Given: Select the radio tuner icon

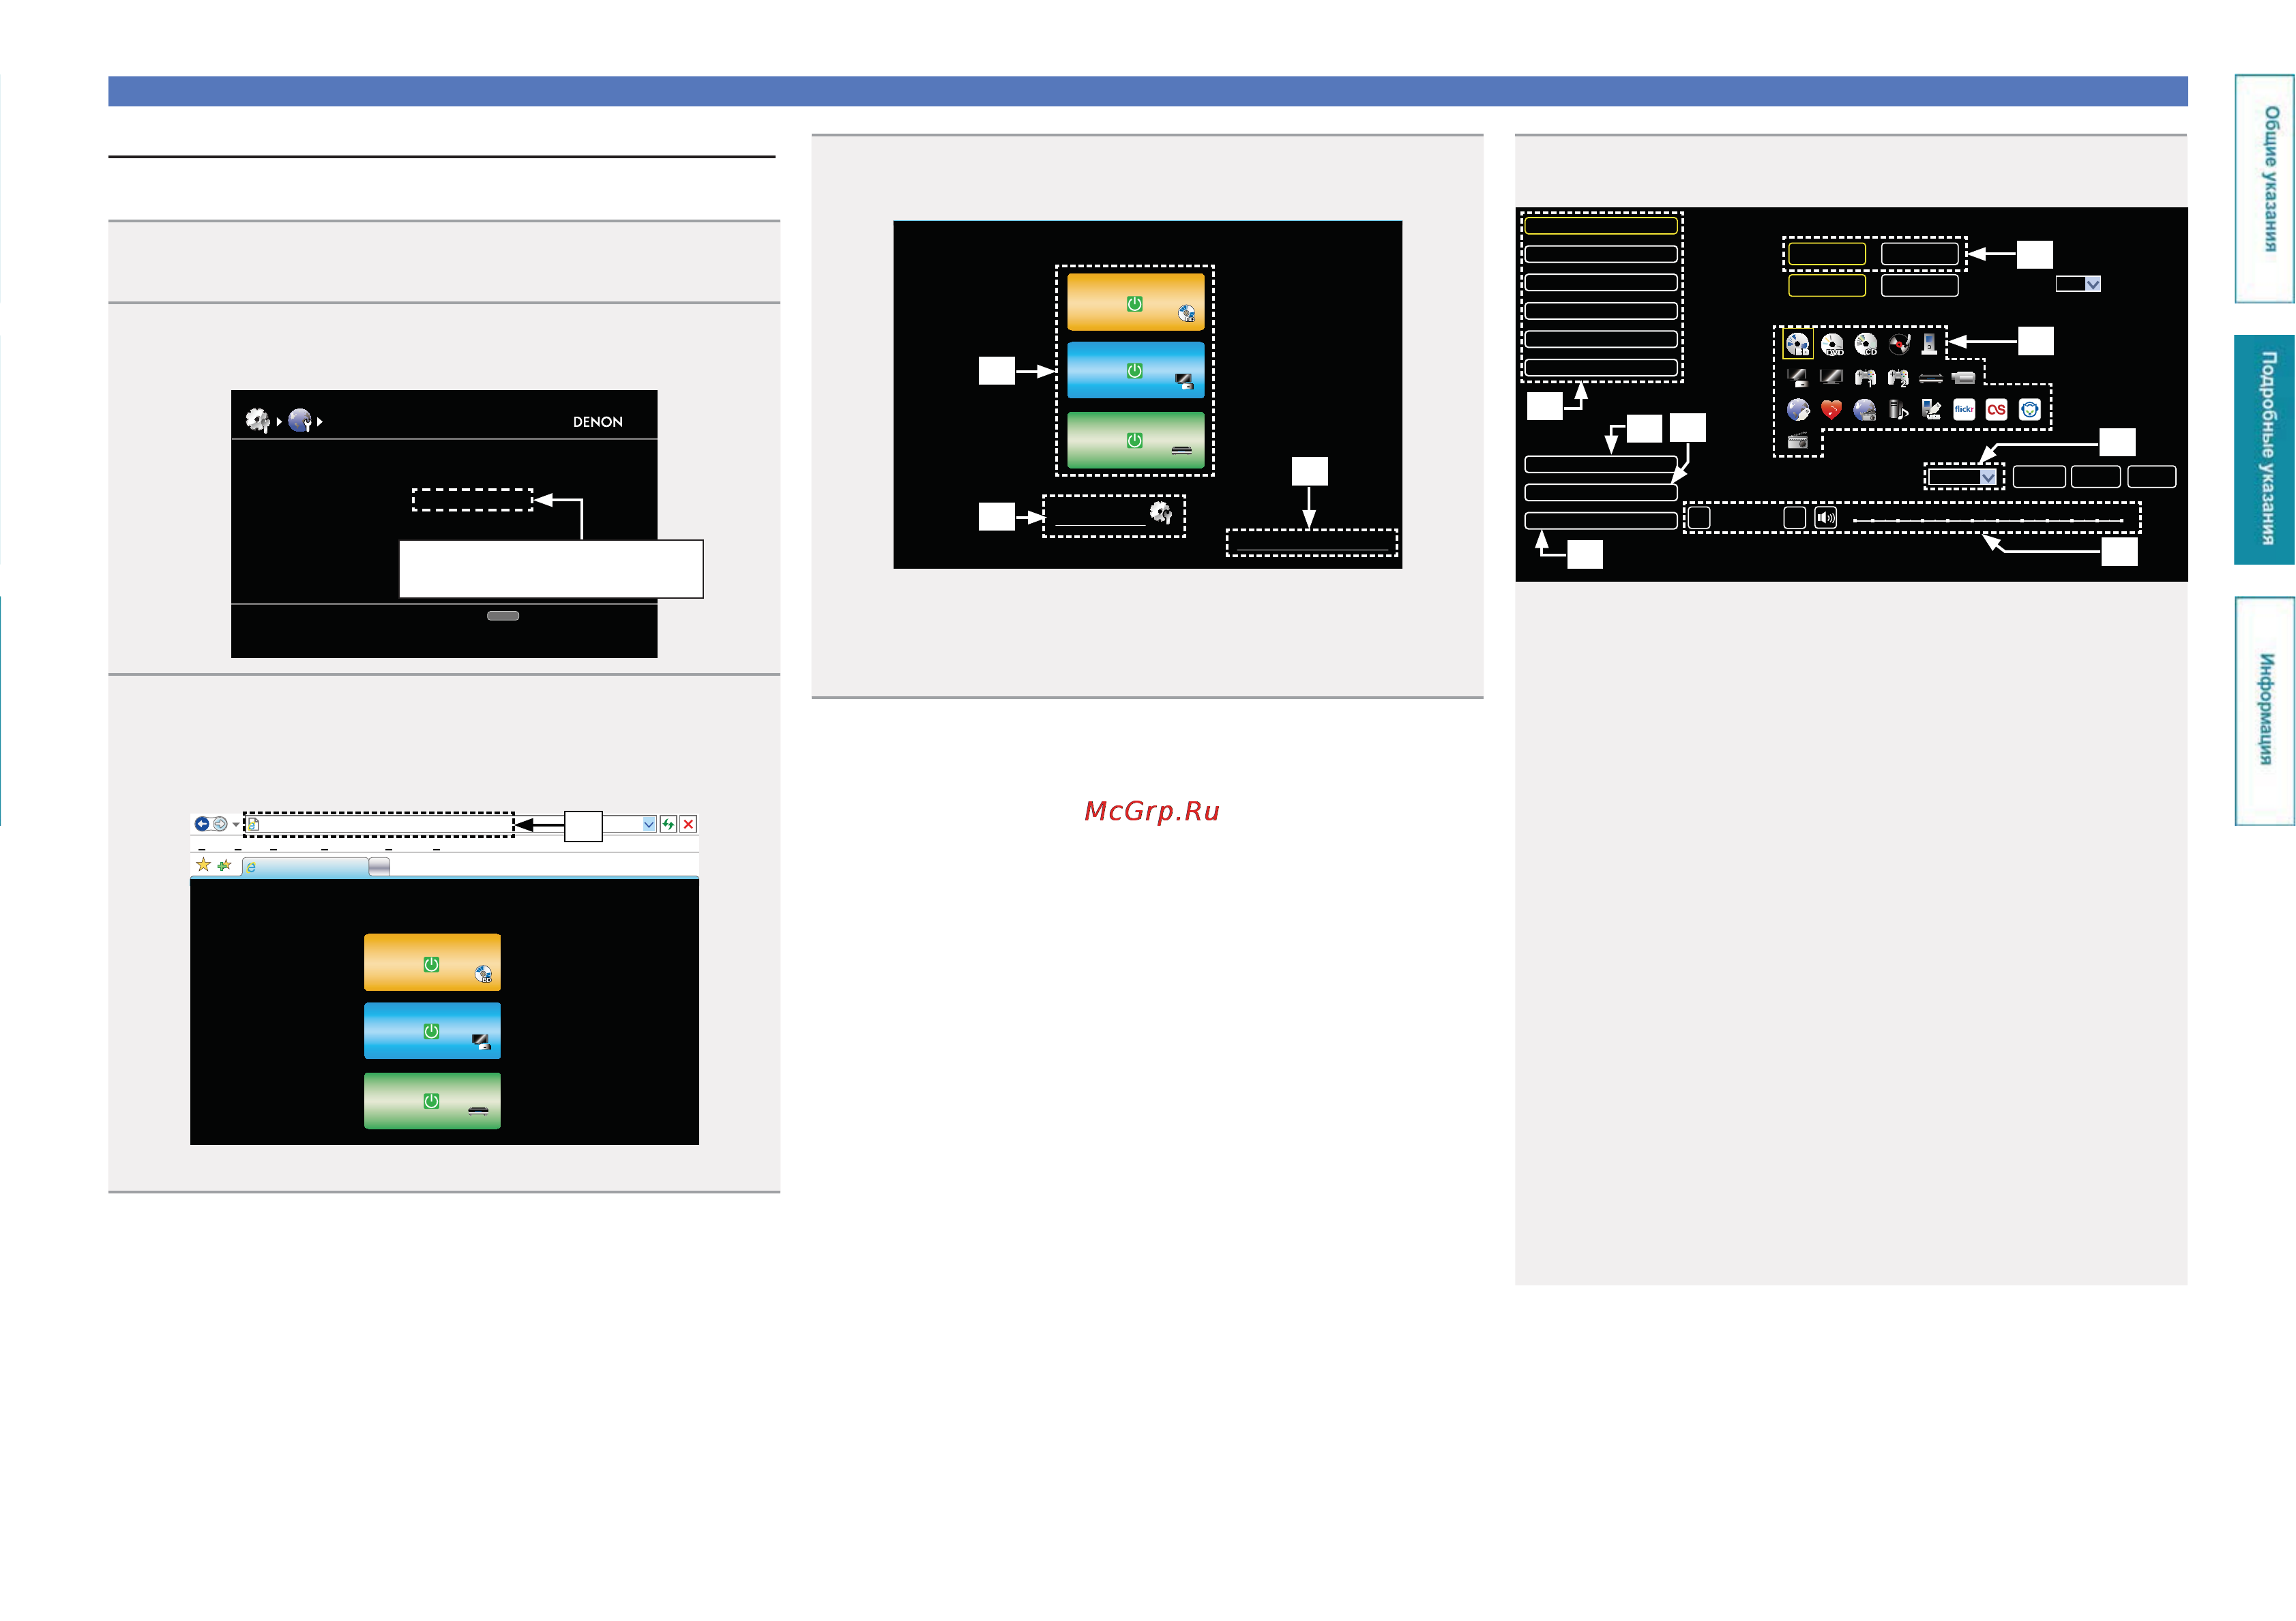Looking at the screenshot, I should click(1797, 441).
